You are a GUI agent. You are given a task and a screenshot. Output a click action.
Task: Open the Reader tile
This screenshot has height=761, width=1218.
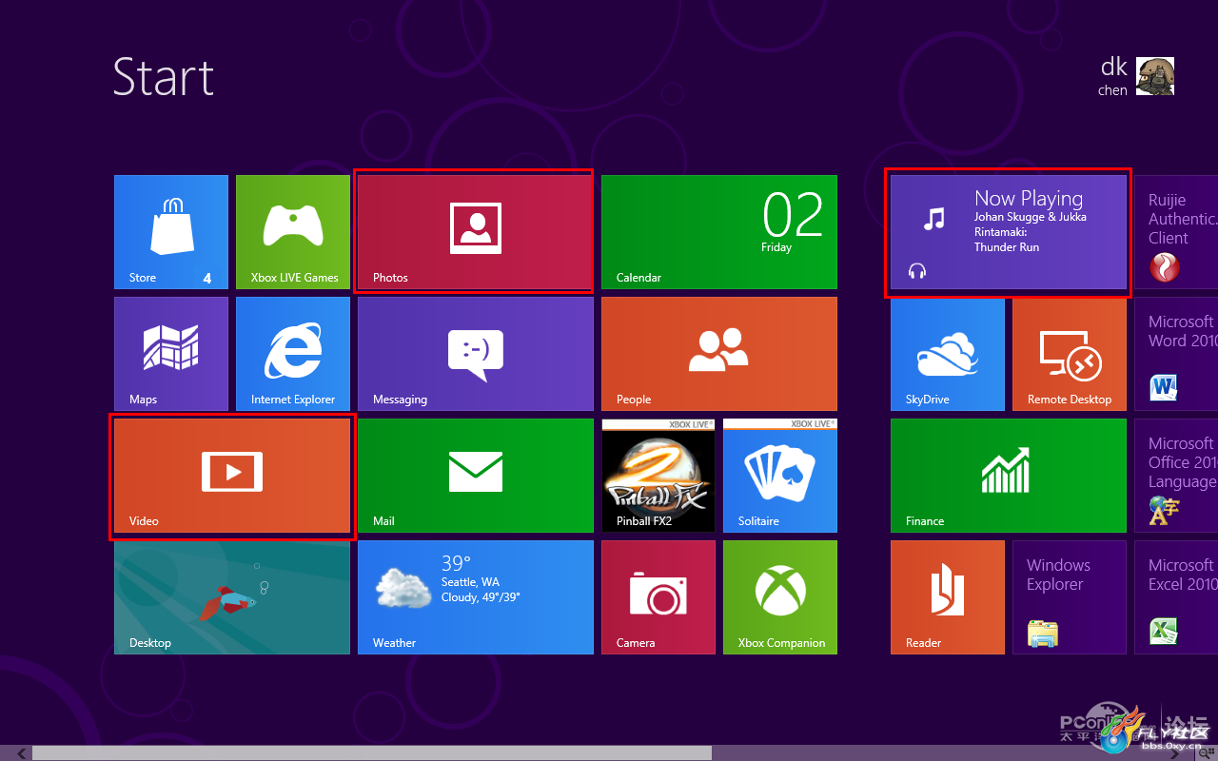coord(948,597)
